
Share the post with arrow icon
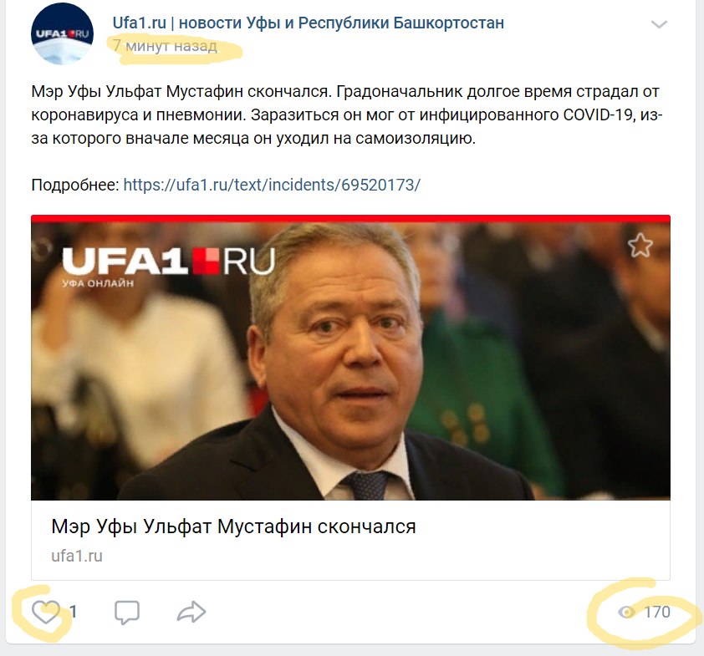click(x=191, y=612)
